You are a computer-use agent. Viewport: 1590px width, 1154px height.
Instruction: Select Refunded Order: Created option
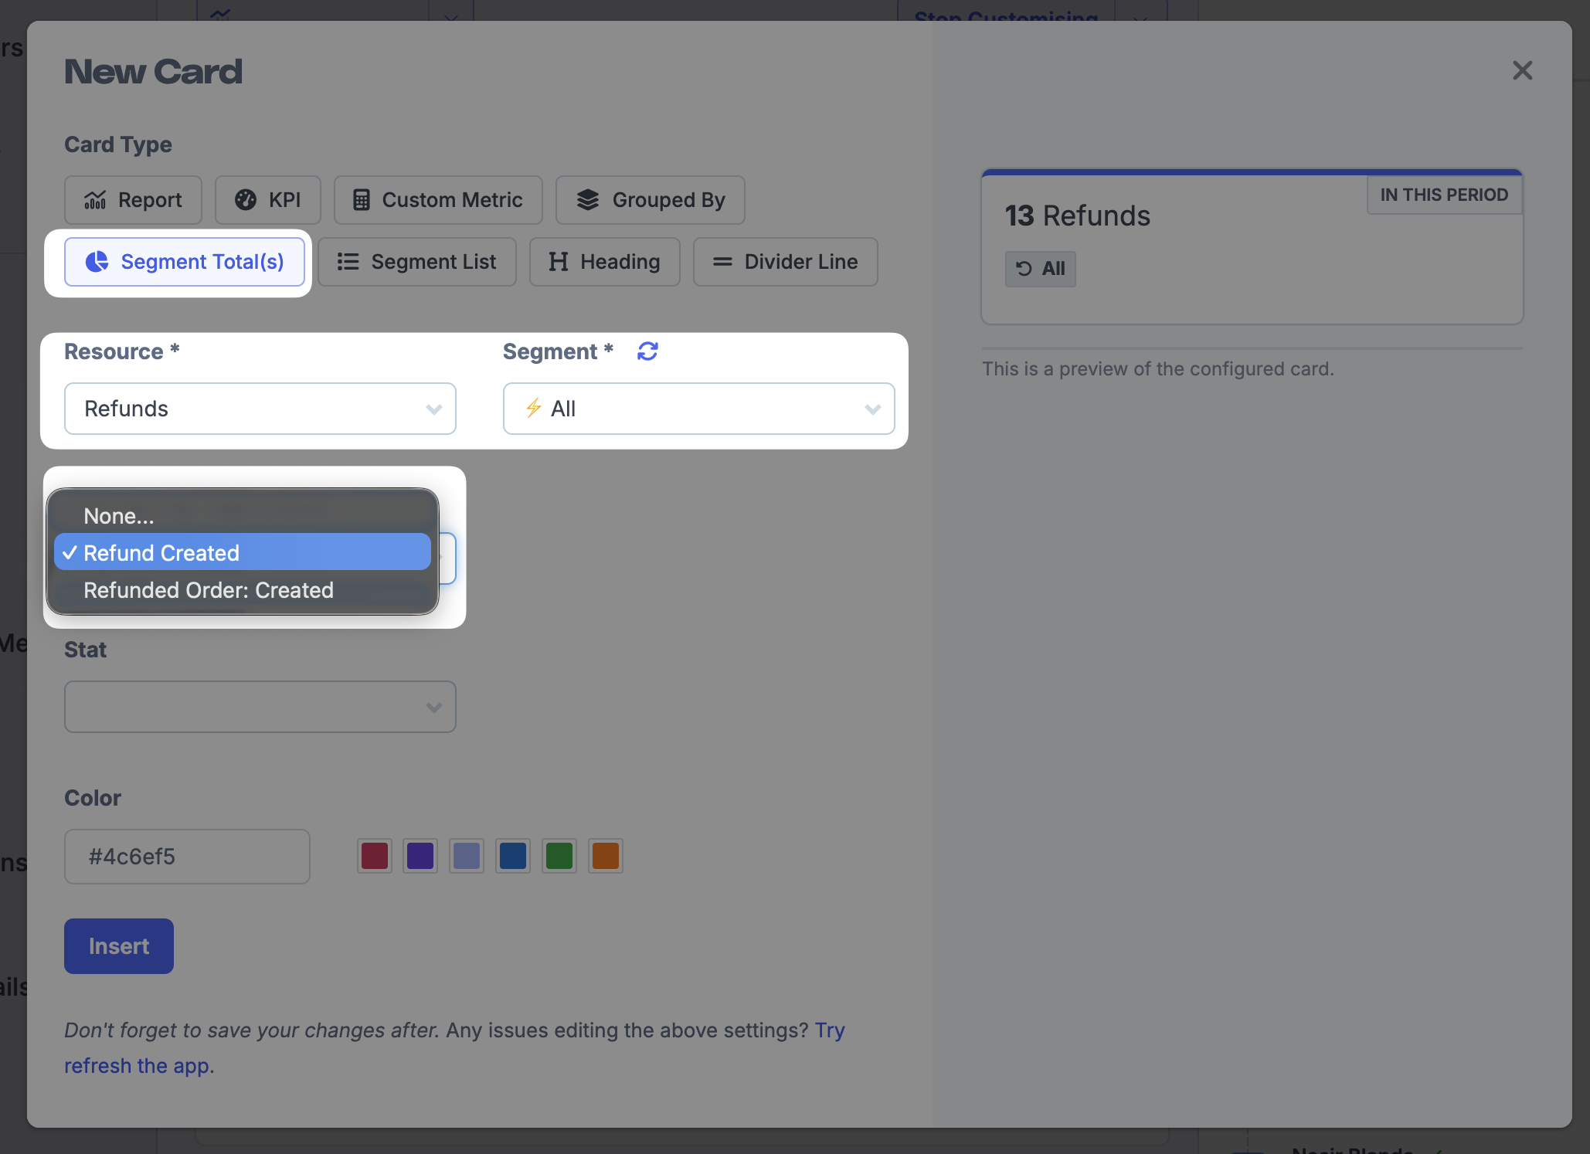243,590
